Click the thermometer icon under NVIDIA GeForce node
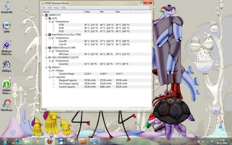Screen dimensions: 232x145 [x=53, y=51]
